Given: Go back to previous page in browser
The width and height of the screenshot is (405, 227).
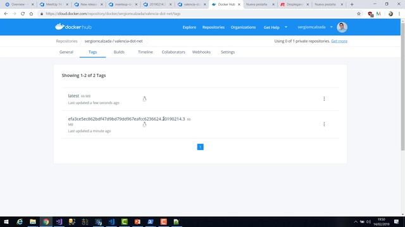Looking at the screenshot, I should 6,14.
